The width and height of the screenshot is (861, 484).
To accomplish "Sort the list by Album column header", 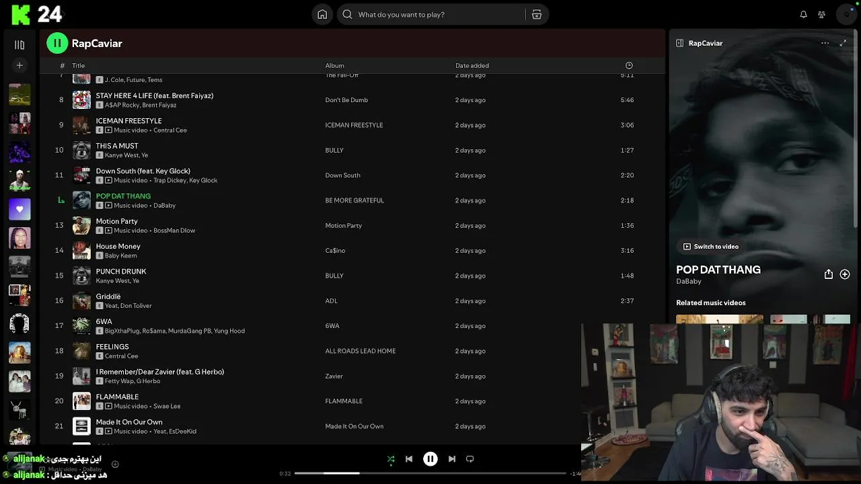I will coord(334,65).
